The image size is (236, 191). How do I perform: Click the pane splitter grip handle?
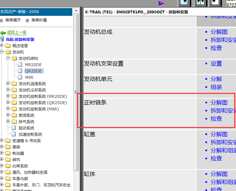76,92
